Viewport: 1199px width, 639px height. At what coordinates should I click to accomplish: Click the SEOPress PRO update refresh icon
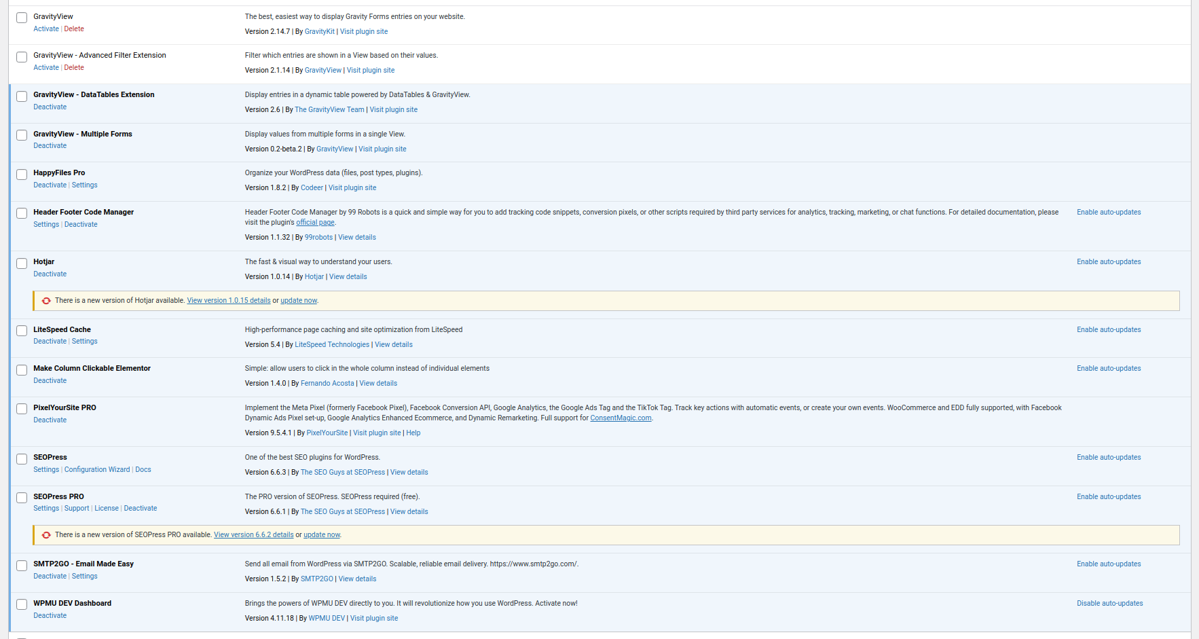click(x=46, y=535)
